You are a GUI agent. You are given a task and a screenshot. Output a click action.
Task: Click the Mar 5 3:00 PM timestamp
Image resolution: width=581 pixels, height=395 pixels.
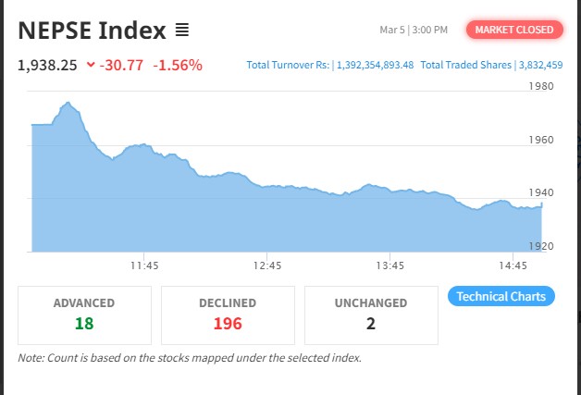[414, 31]
